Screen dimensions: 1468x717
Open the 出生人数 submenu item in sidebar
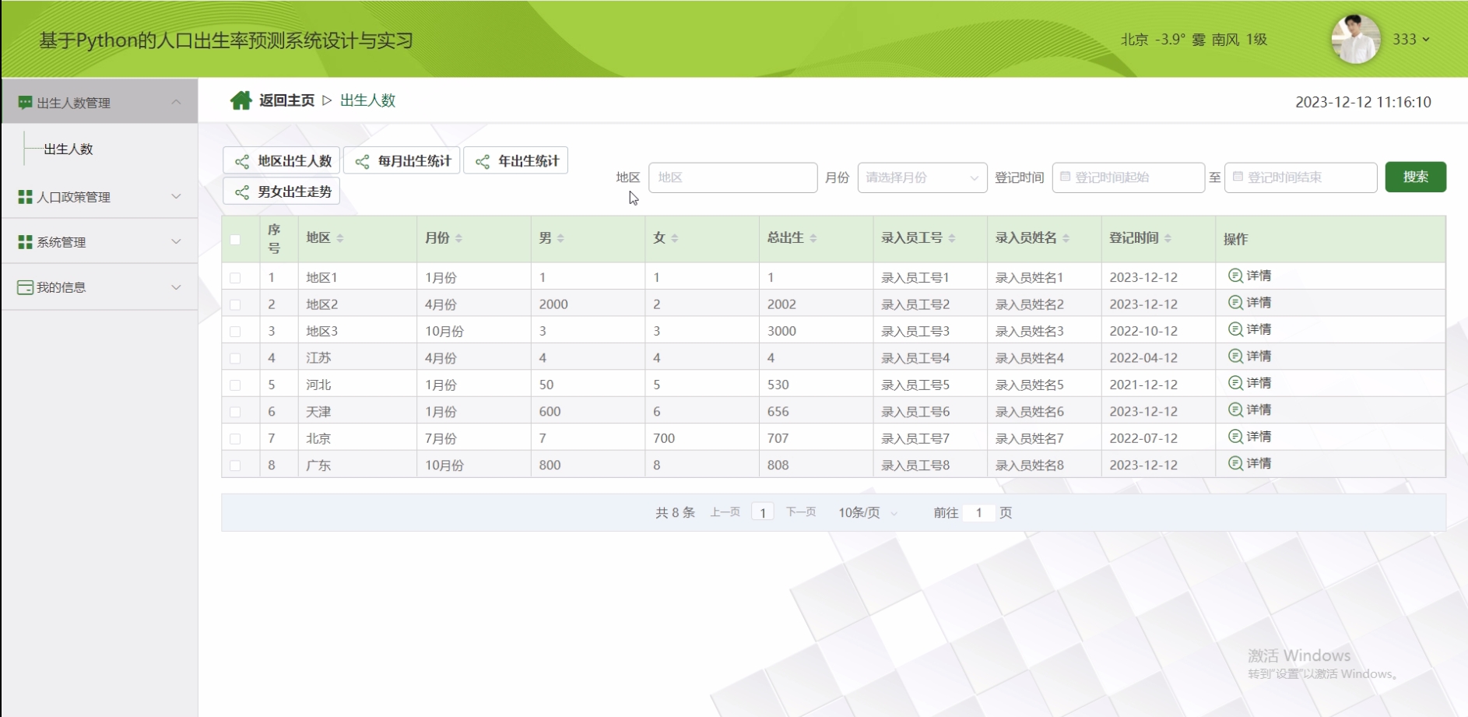point(68,149)
